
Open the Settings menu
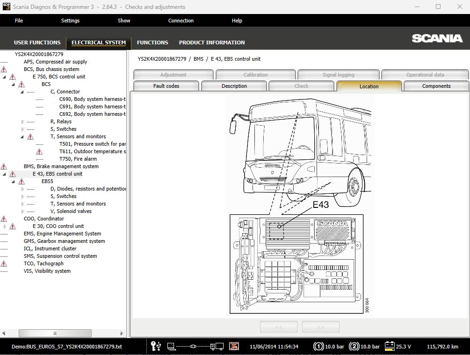tap(71, 21)
